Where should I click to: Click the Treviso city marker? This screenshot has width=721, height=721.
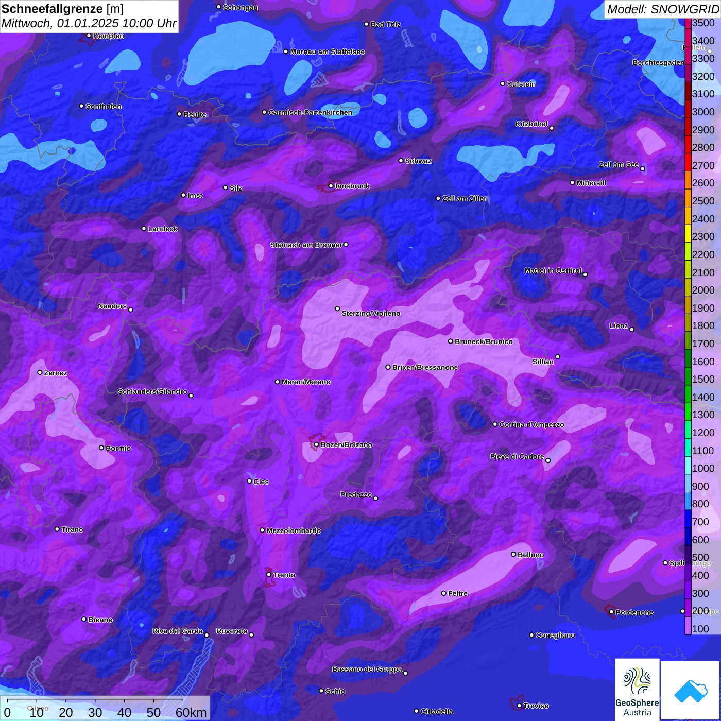(519, 706)
